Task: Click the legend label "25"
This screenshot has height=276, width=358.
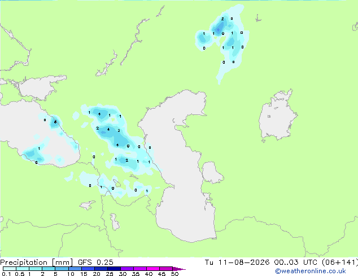Action: point(110,274)
